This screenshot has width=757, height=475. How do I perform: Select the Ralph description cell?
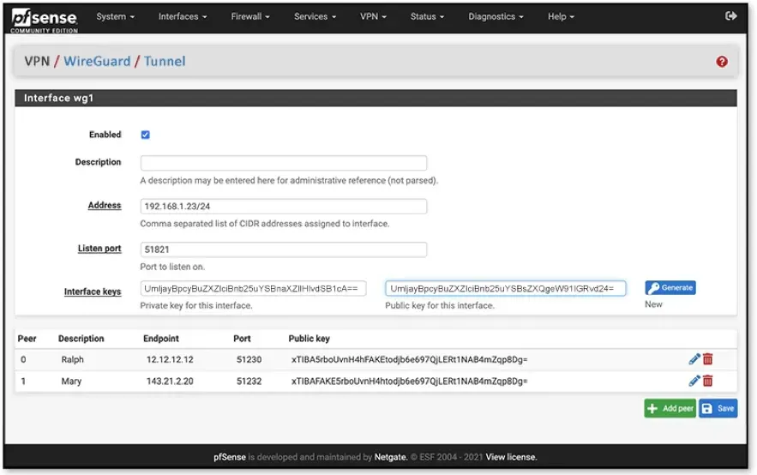[72, 359]
